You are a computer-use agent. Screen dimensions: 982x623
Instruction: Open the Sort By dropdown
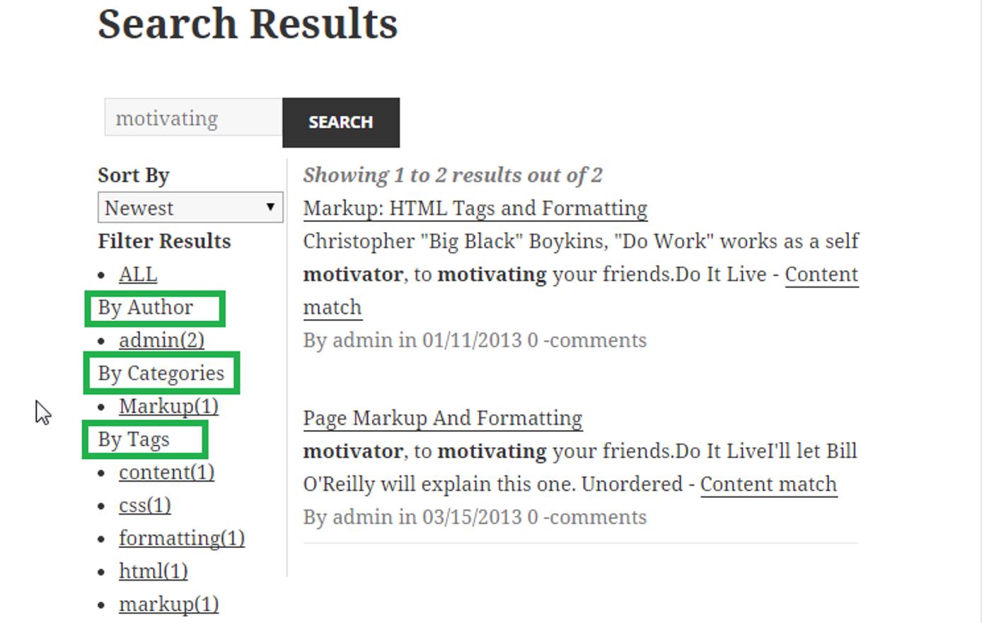189,207
